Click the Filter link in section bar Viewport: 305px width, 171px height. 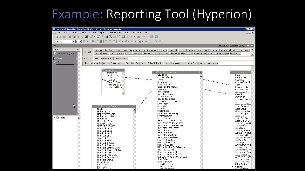[x=234, y=46]
